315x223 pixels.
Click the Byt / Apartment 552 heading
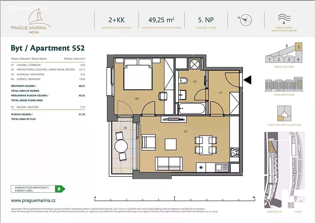48,48
